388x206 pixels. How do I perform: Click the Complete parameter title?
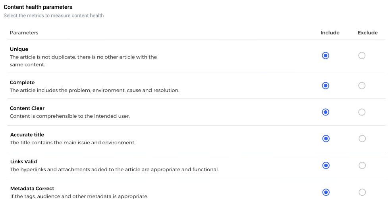tap(22, 83)
